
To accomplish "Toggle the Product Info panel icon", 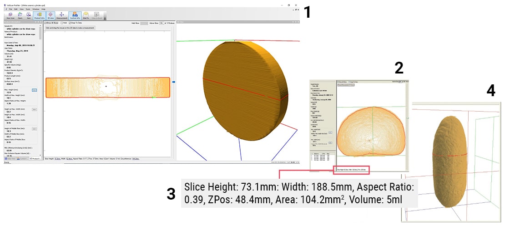I will tap(40, 15).
